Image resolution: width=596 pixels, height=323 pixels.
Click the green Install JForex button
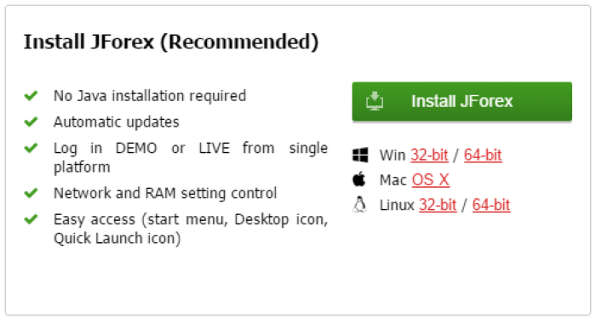(461, 101)
